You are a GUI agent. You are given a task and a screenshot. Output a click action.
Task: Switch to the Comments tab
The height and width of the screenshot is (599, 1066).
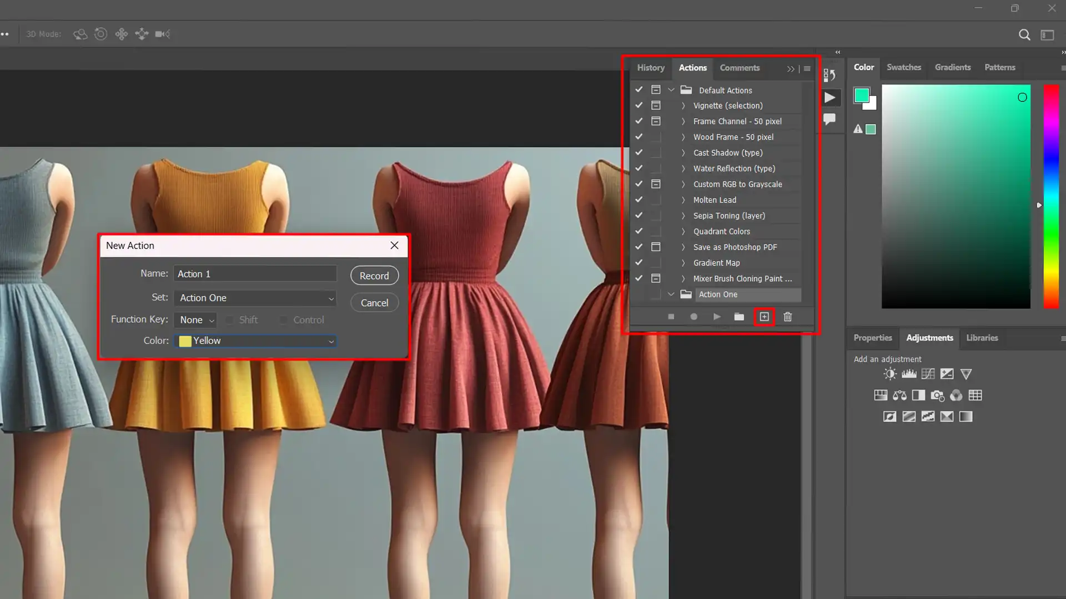(x=740, y=68)
